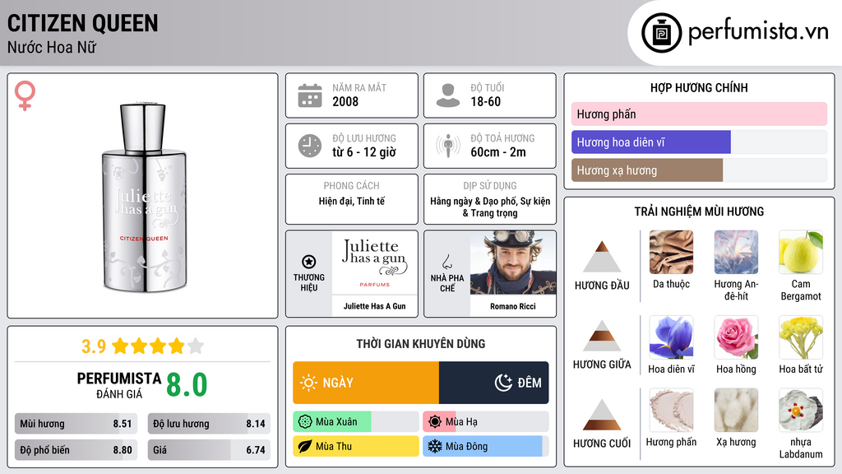Select the dark Đêm nighttime segment
This screenshot has height=474, width=842.
[493, 383]
